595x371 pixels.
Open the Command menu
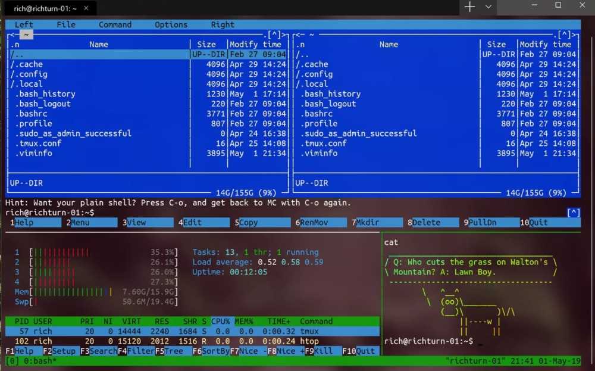point(115,24)
